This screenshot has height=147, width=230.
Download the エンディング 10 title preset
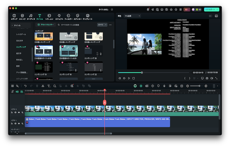pyautogui.click(x=76, y=70)
